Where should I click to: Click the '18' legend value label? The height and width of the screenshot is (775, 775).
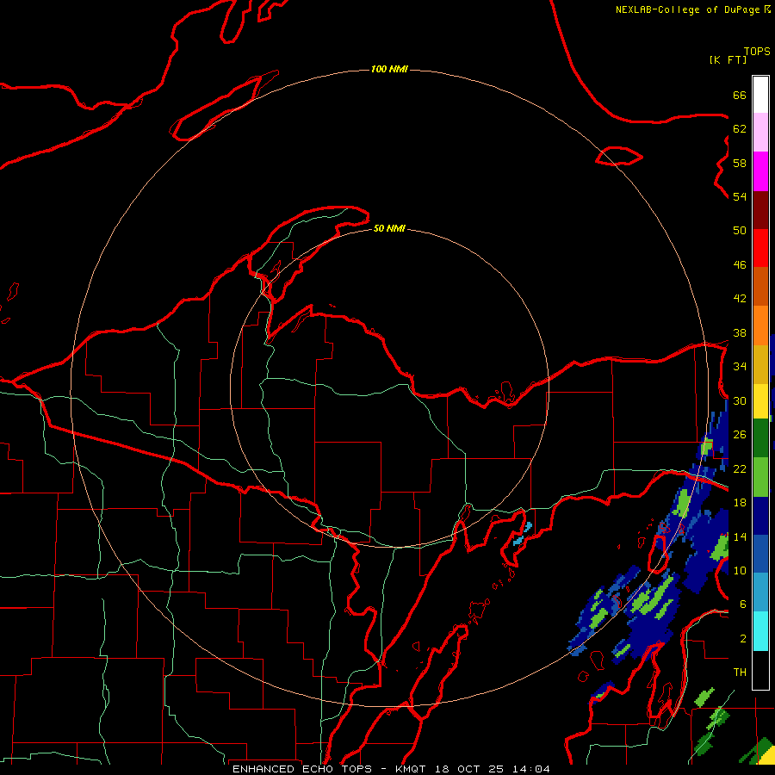740,503
